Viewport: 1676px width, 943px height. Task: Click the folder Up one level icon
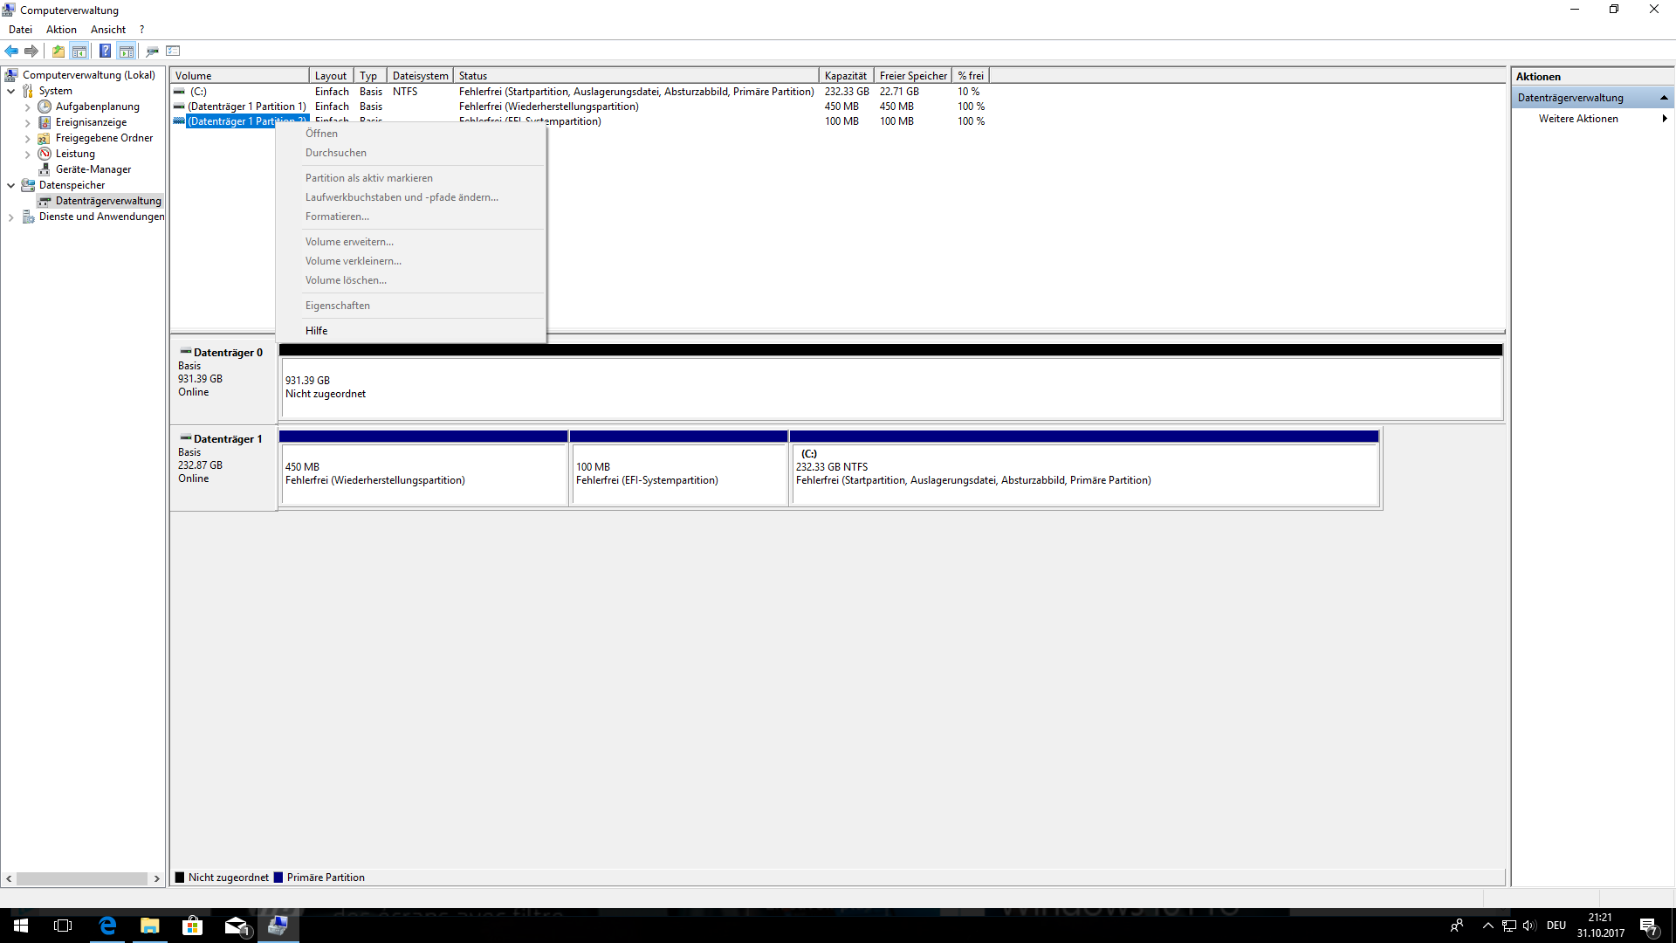58,51
